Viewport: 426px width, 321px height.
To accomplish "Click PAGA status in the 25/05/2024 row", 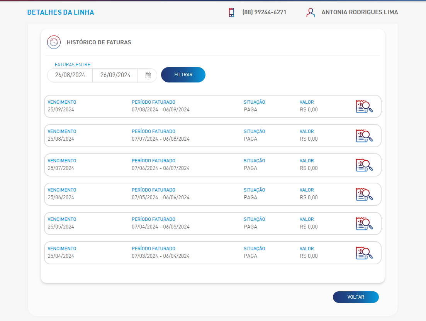I will 251,227.
